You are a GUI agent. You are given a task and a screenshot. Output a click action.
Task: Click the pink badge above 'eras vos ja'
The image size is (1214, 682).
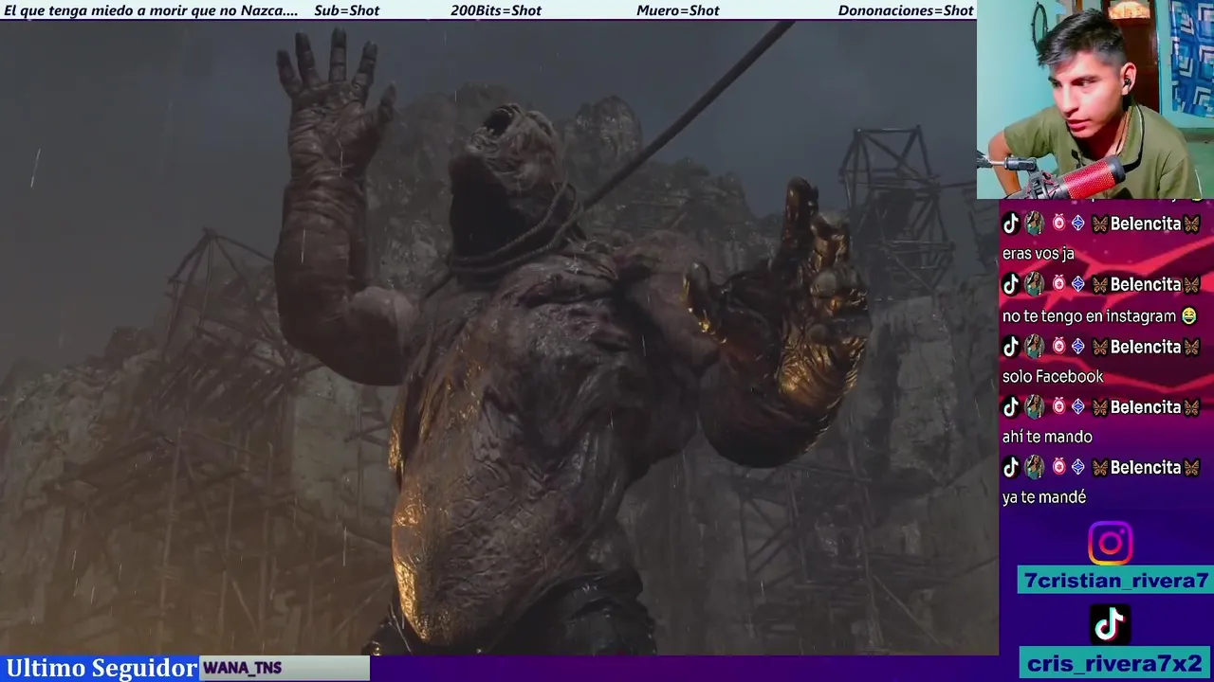1058,224
